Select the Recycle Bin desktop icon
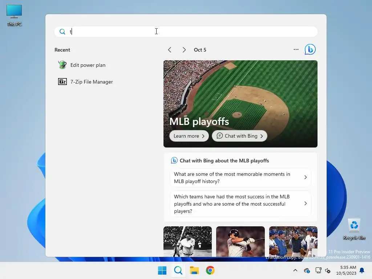 [354, 229]
